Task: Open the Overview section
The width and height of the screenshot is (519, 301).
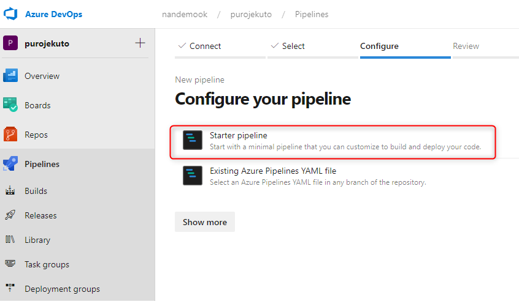Action: coord(42,76)
